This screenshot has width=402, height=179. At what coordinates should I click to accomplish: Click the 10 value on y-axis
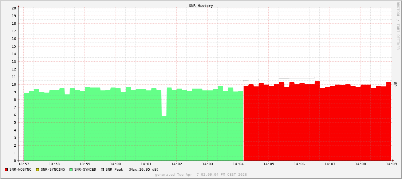(14, 85)
